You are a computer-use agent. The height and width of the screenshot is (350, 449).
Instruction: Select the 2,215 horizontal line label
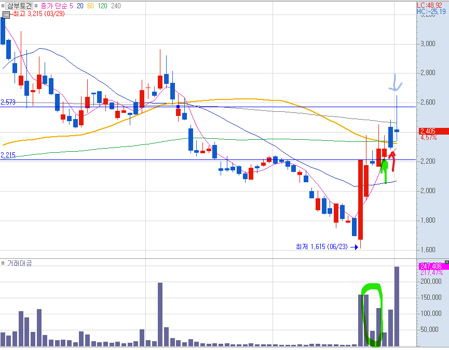point(8,155)
